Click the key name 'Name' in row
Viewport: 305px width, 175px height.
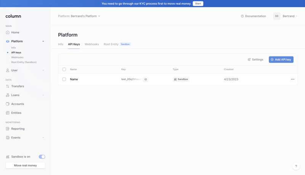[74, 79]
